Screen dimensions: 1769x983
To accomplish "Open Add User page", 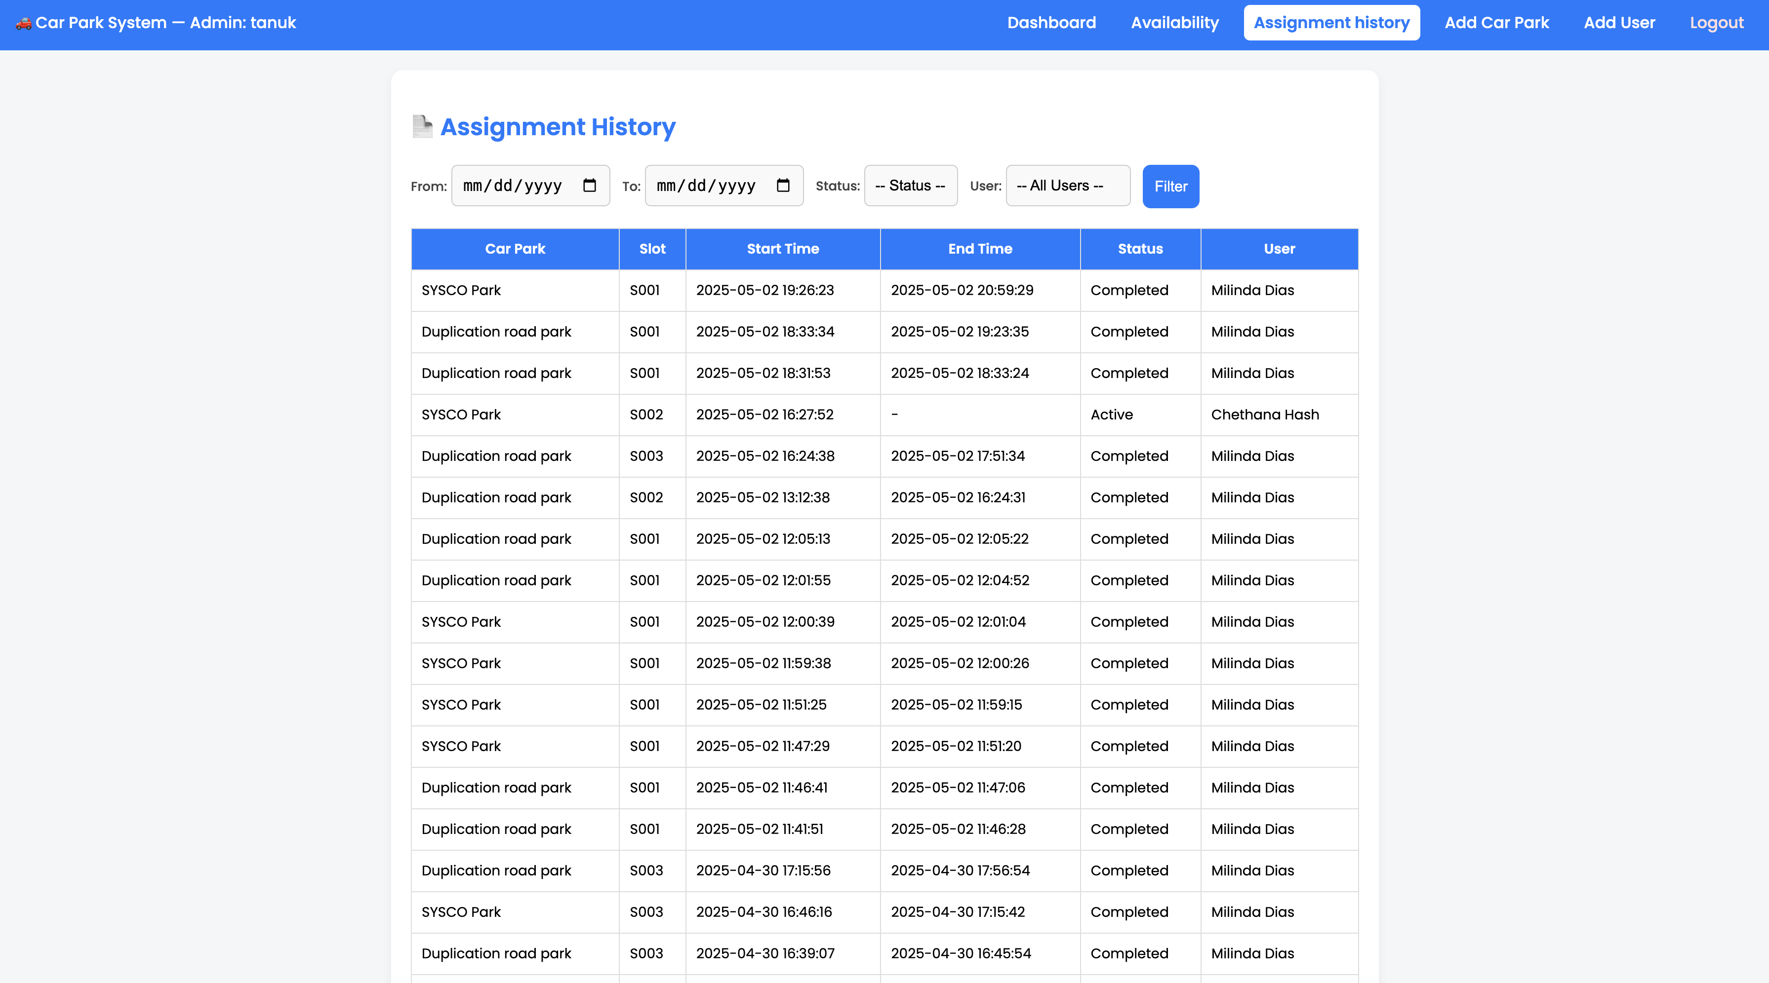I will click(x=1619, y=23).
